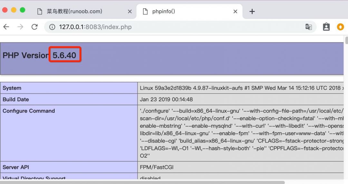Open a new browser tab

252,11
